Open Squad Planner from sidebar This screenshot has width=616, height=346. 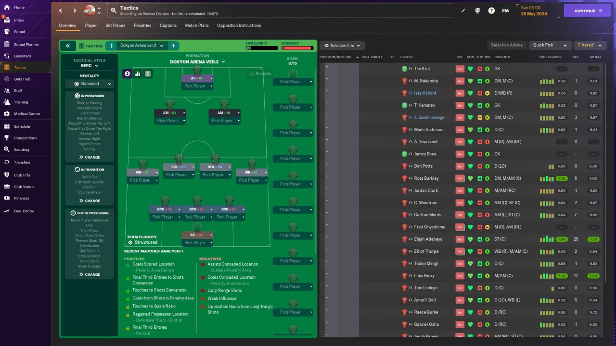26,44
